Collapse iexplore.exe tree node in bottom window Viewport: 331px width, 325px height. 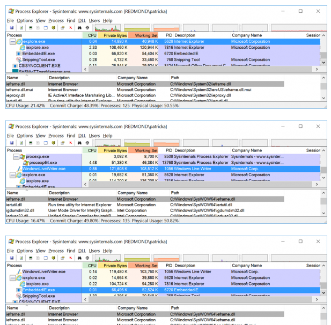[13, 278]
